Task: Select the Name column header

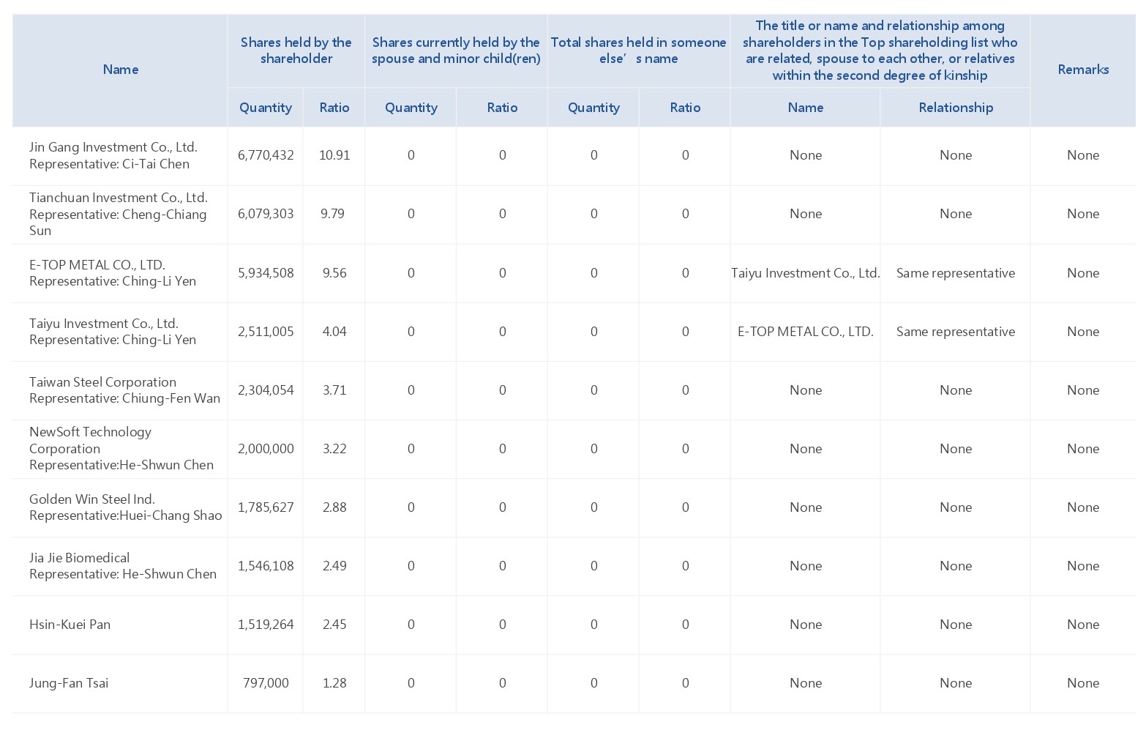Action: tap(119, 70)
